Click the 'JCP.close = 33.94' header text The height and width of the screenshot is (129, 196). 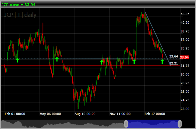coord(19,5)
